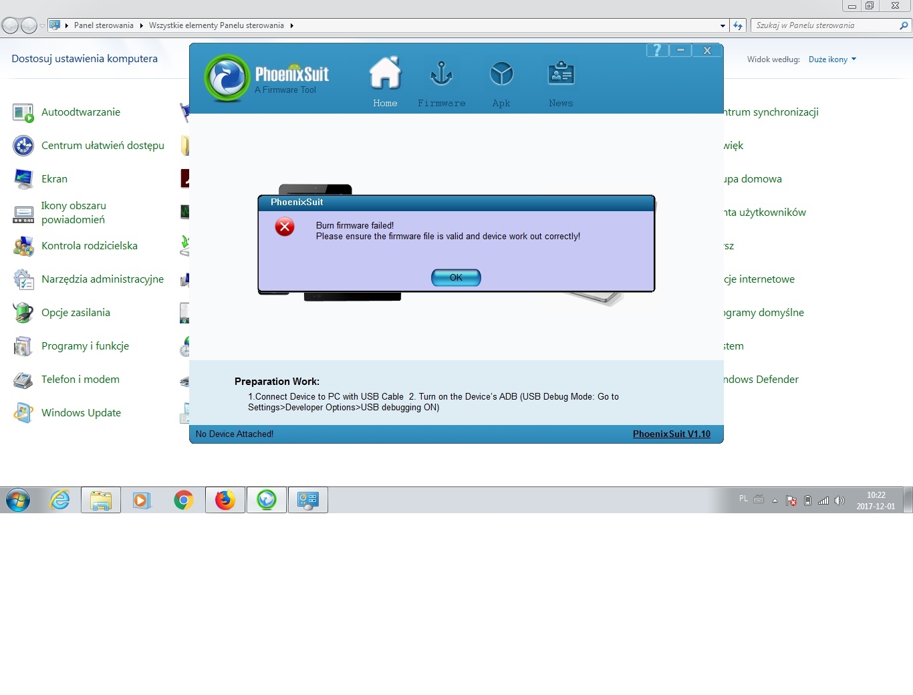Click the PhoenixSuit help question mark button

coord(658,50)
